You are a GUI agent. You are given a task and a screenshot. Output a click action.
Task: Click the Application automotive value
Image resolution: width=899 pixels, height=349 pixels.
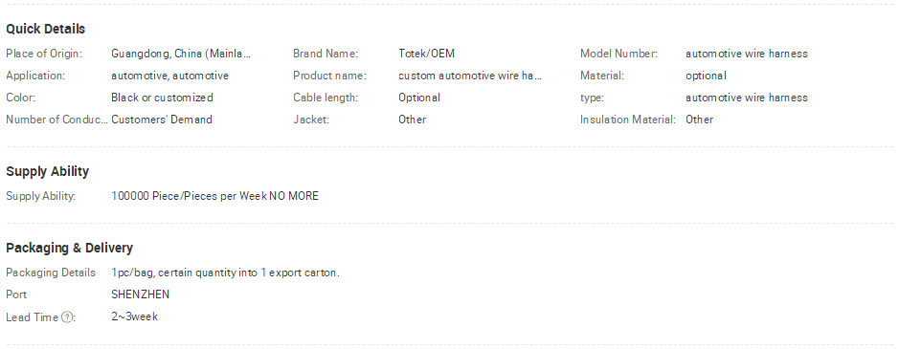click(x=169, y=76)
